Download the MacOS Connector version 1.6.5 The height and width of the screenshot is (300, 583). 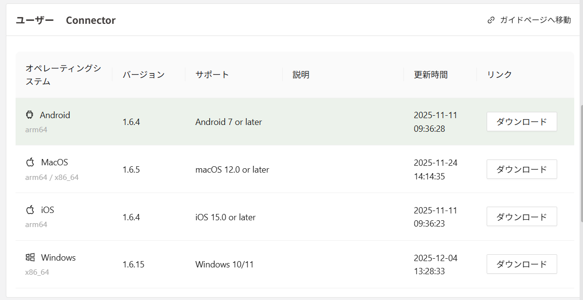(522, 169)
